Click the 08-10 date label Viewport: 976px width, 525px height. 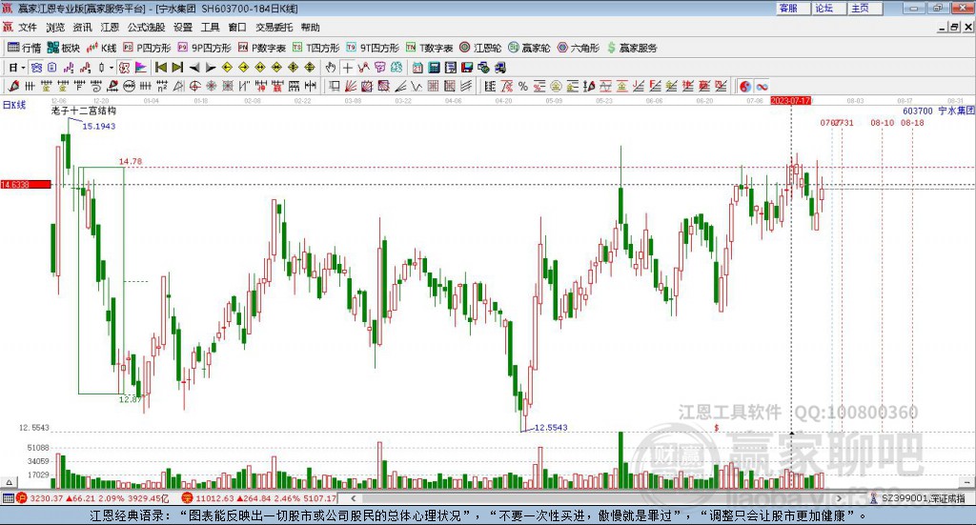882,123
